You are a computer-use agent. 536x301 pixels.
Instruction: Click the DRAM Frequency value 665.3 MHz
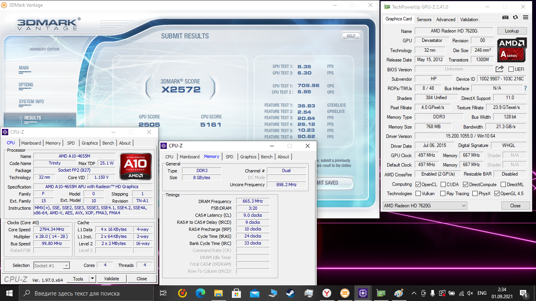coord(253,201)
